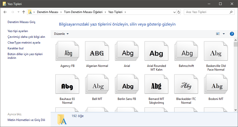Select the Bauhaus 93 Normal font icon
The image size is (238, 127).
click(67, 84)
